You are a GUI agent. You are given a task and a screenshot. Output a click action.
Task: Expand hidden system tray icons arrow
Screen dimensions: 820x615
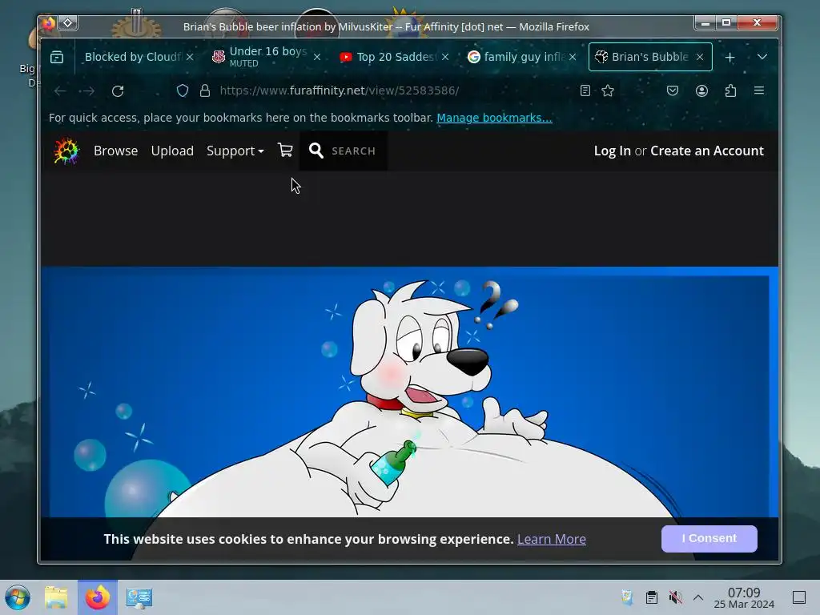coord(698,597)
